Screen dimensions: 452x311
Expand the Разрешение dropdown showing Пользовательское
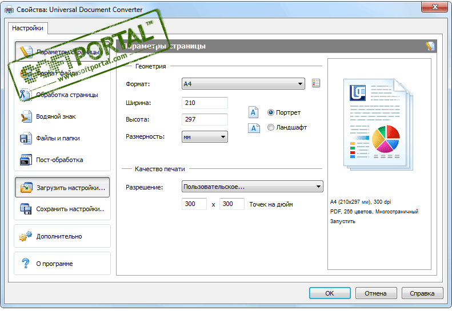pos(252,187)
